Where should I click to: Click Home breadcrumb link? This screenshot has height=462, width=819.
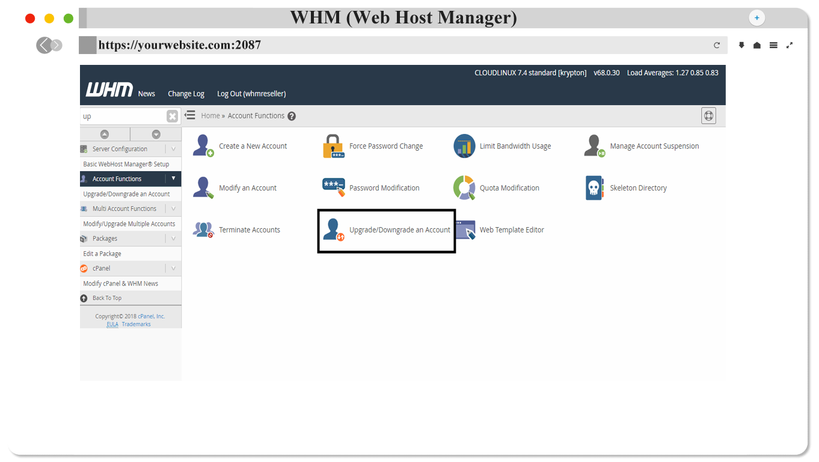[x=210, y=116]
